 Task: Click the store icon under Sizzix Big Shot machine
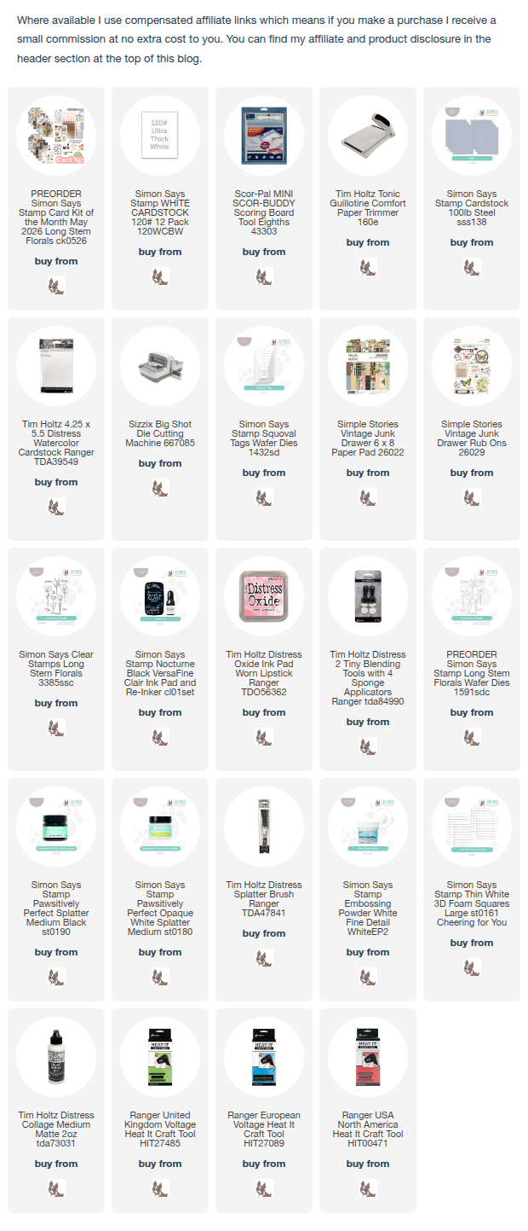(x=160, y=487)
